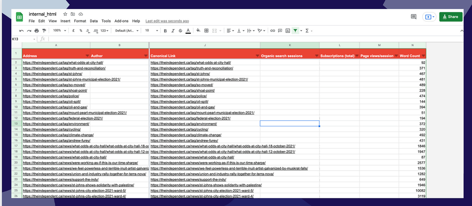Increase decimal places
Screen dimensions: 472x206
point(95,30)
